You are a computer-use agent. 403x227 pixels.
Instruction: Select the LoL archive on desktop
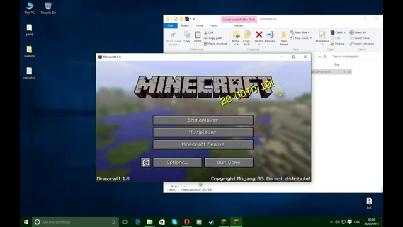point(369,203)
